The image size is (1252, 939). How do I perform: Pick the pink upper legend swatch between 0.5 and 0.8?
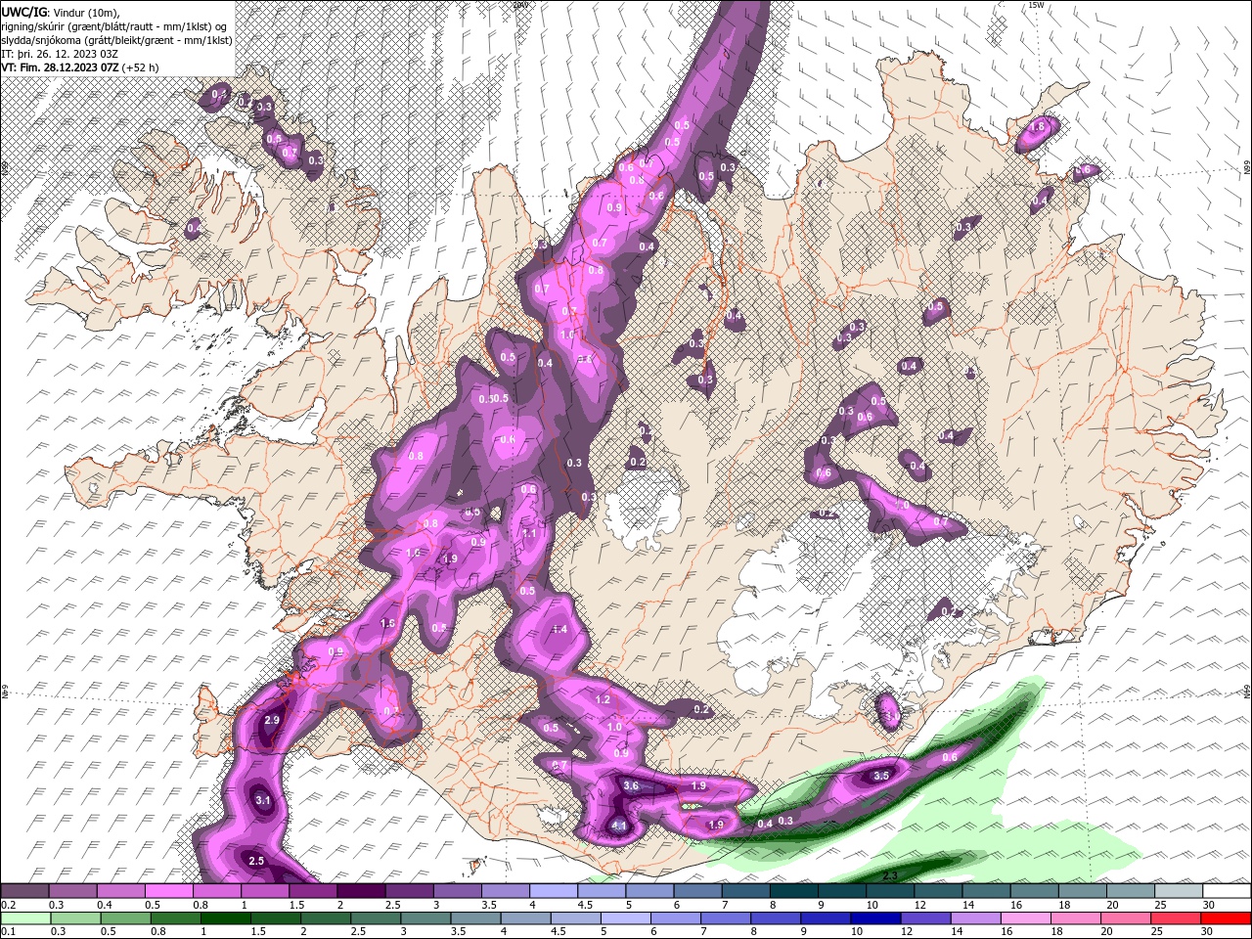coord(169,891)
